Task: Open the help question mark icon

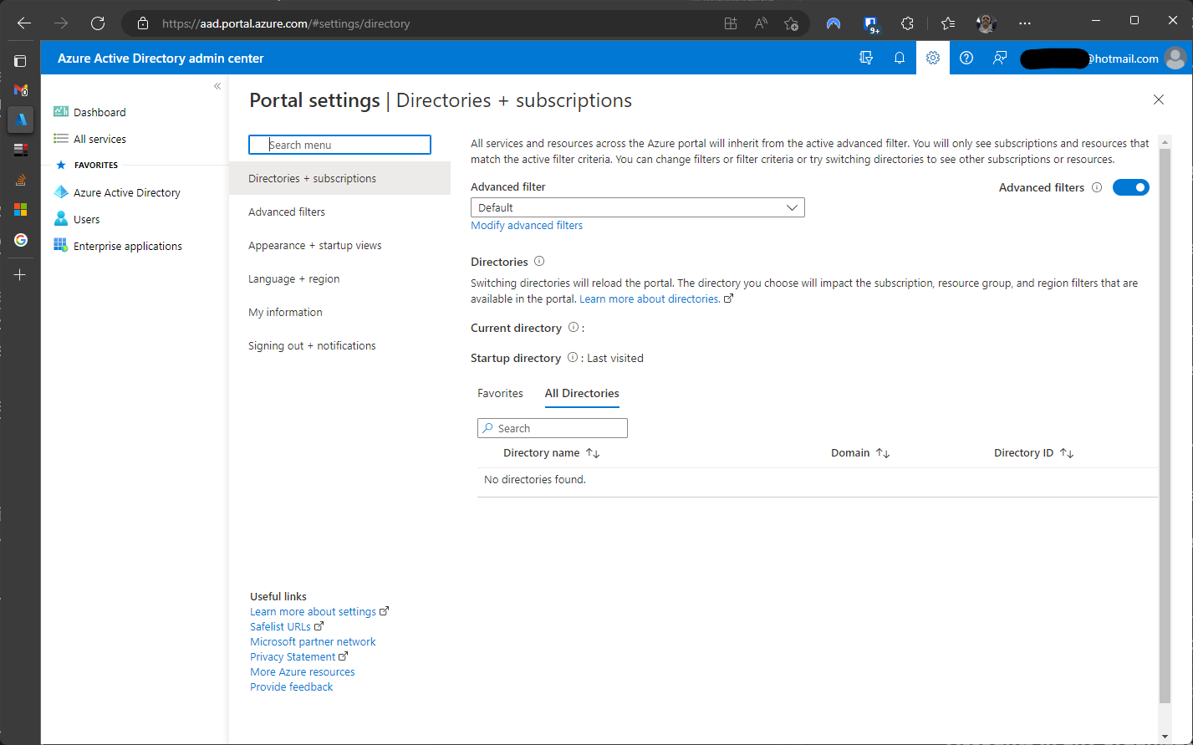Action: tap(966, 59)
